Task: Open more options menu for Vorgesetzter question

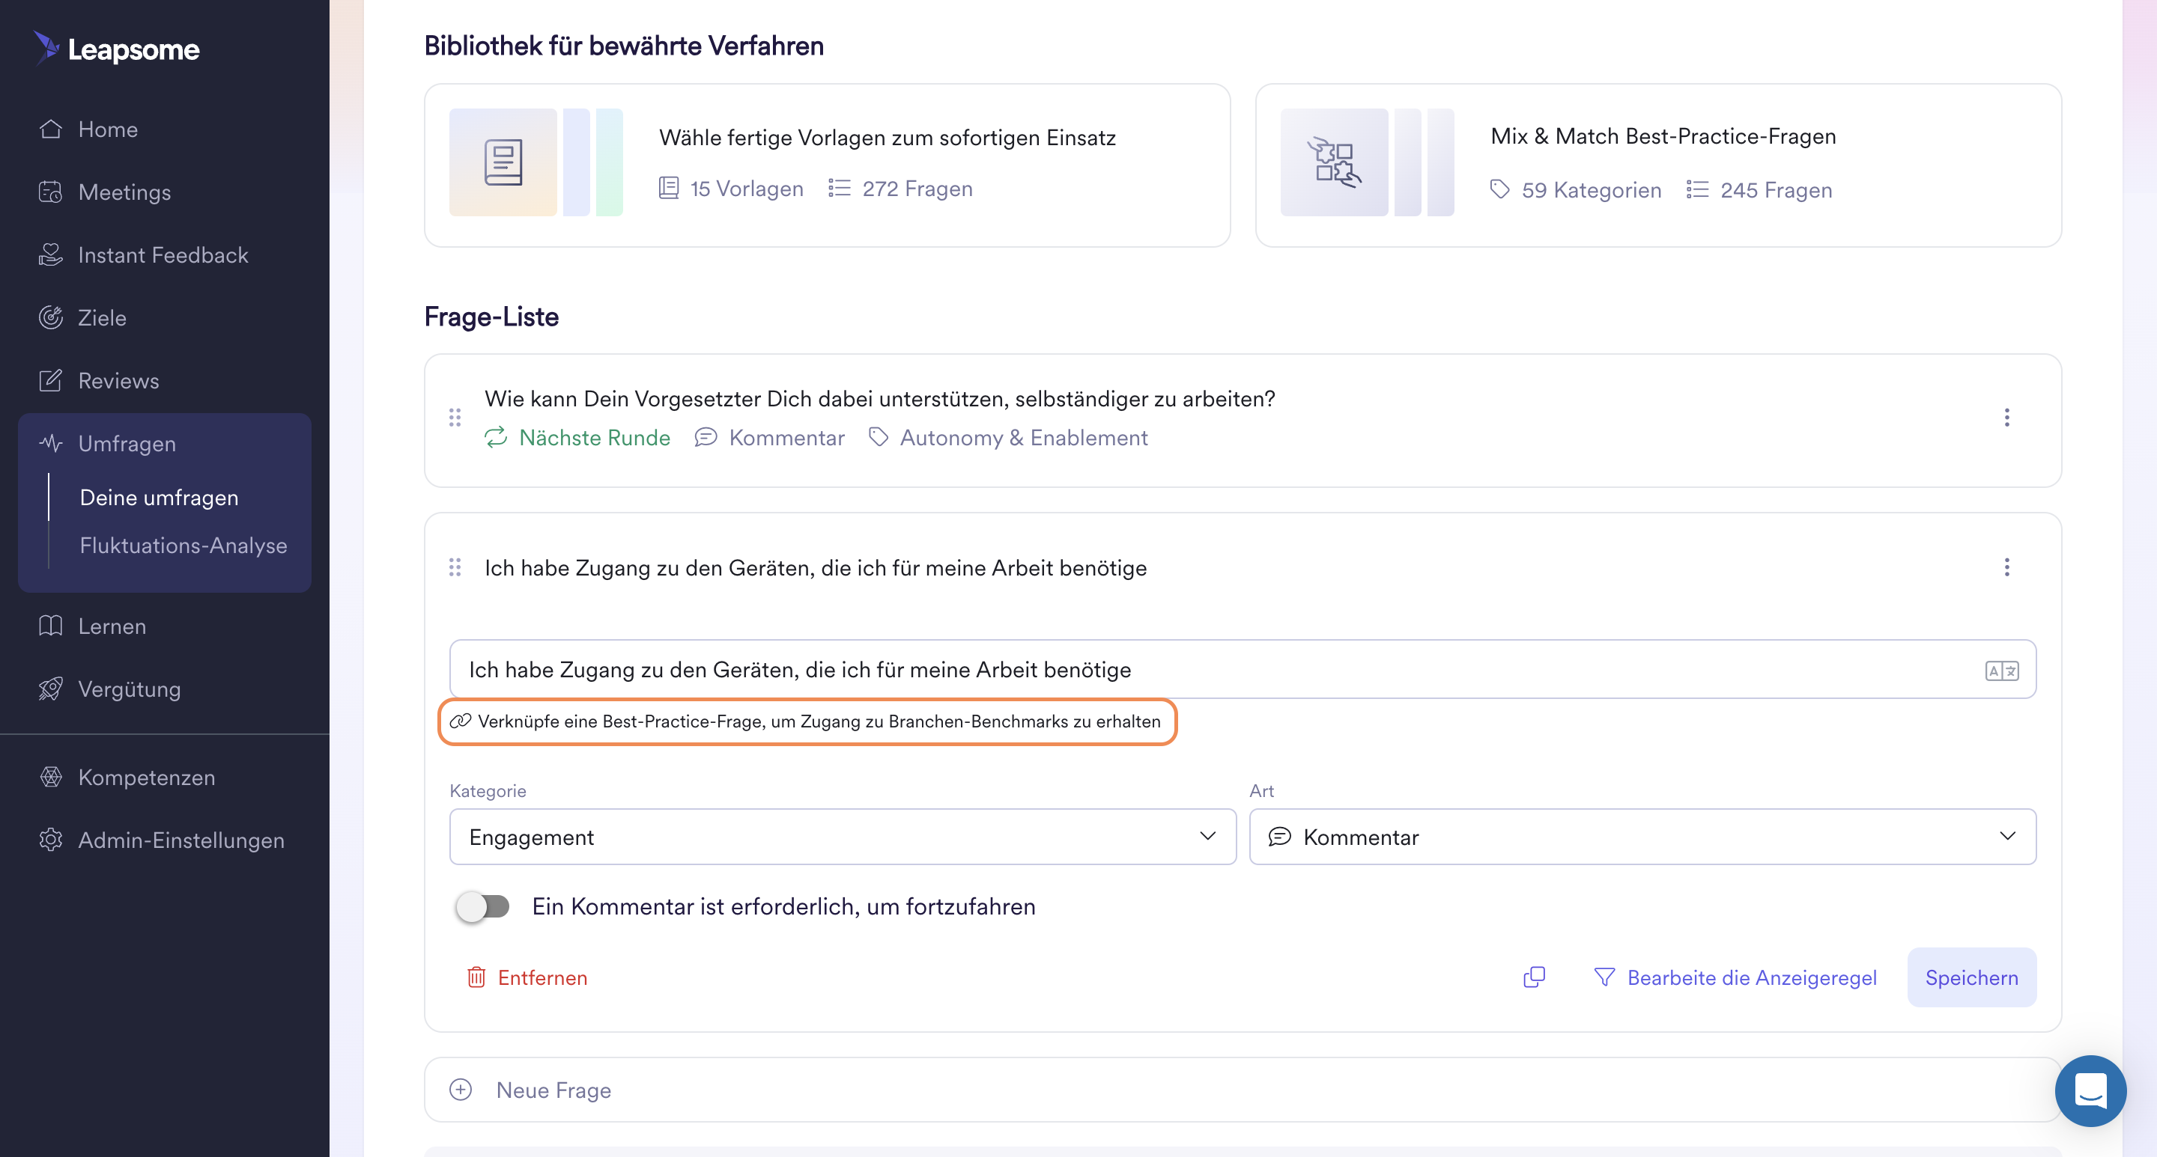Action: pyautogui.click(x=2006, y=417)
